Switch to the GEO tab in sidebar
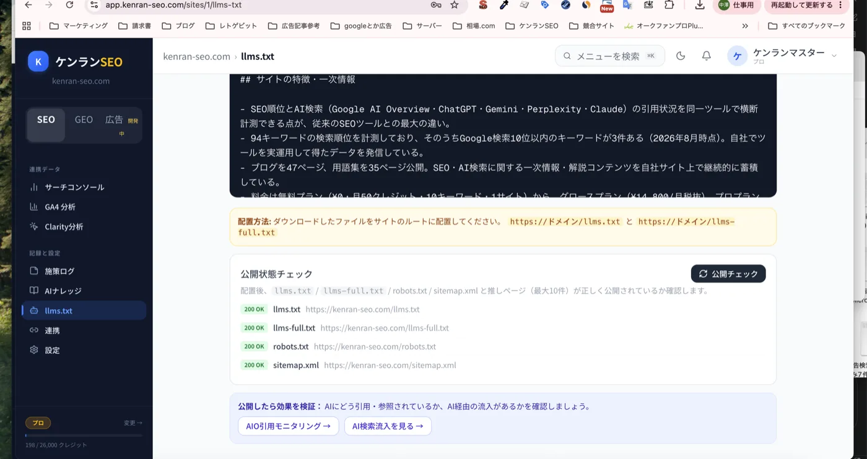This screenshot has height=459, width=867. click(84, 120)
